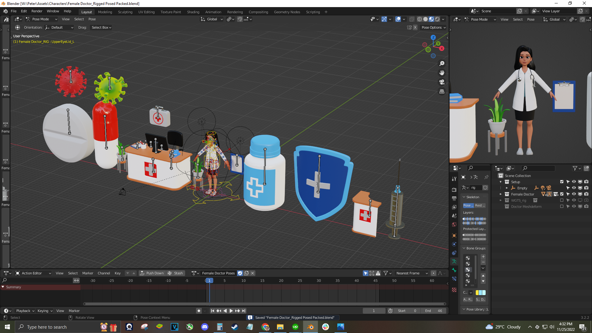Enable the WGTS_rig collection checkbox
This screenshot has height=333, width=592.
(x=562, y=200)
